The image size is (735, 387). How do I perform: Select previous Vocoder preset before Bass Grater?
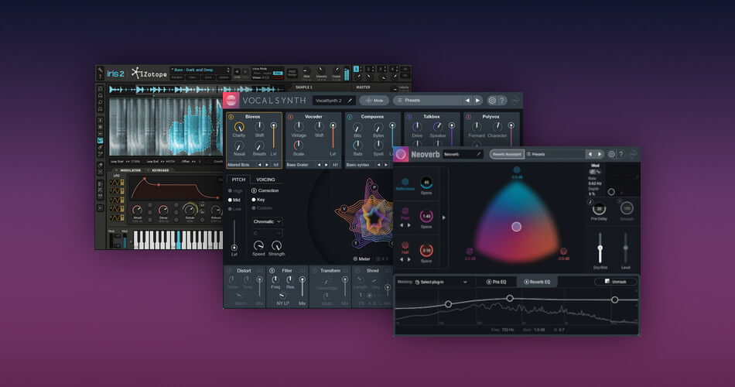(319, 165)
